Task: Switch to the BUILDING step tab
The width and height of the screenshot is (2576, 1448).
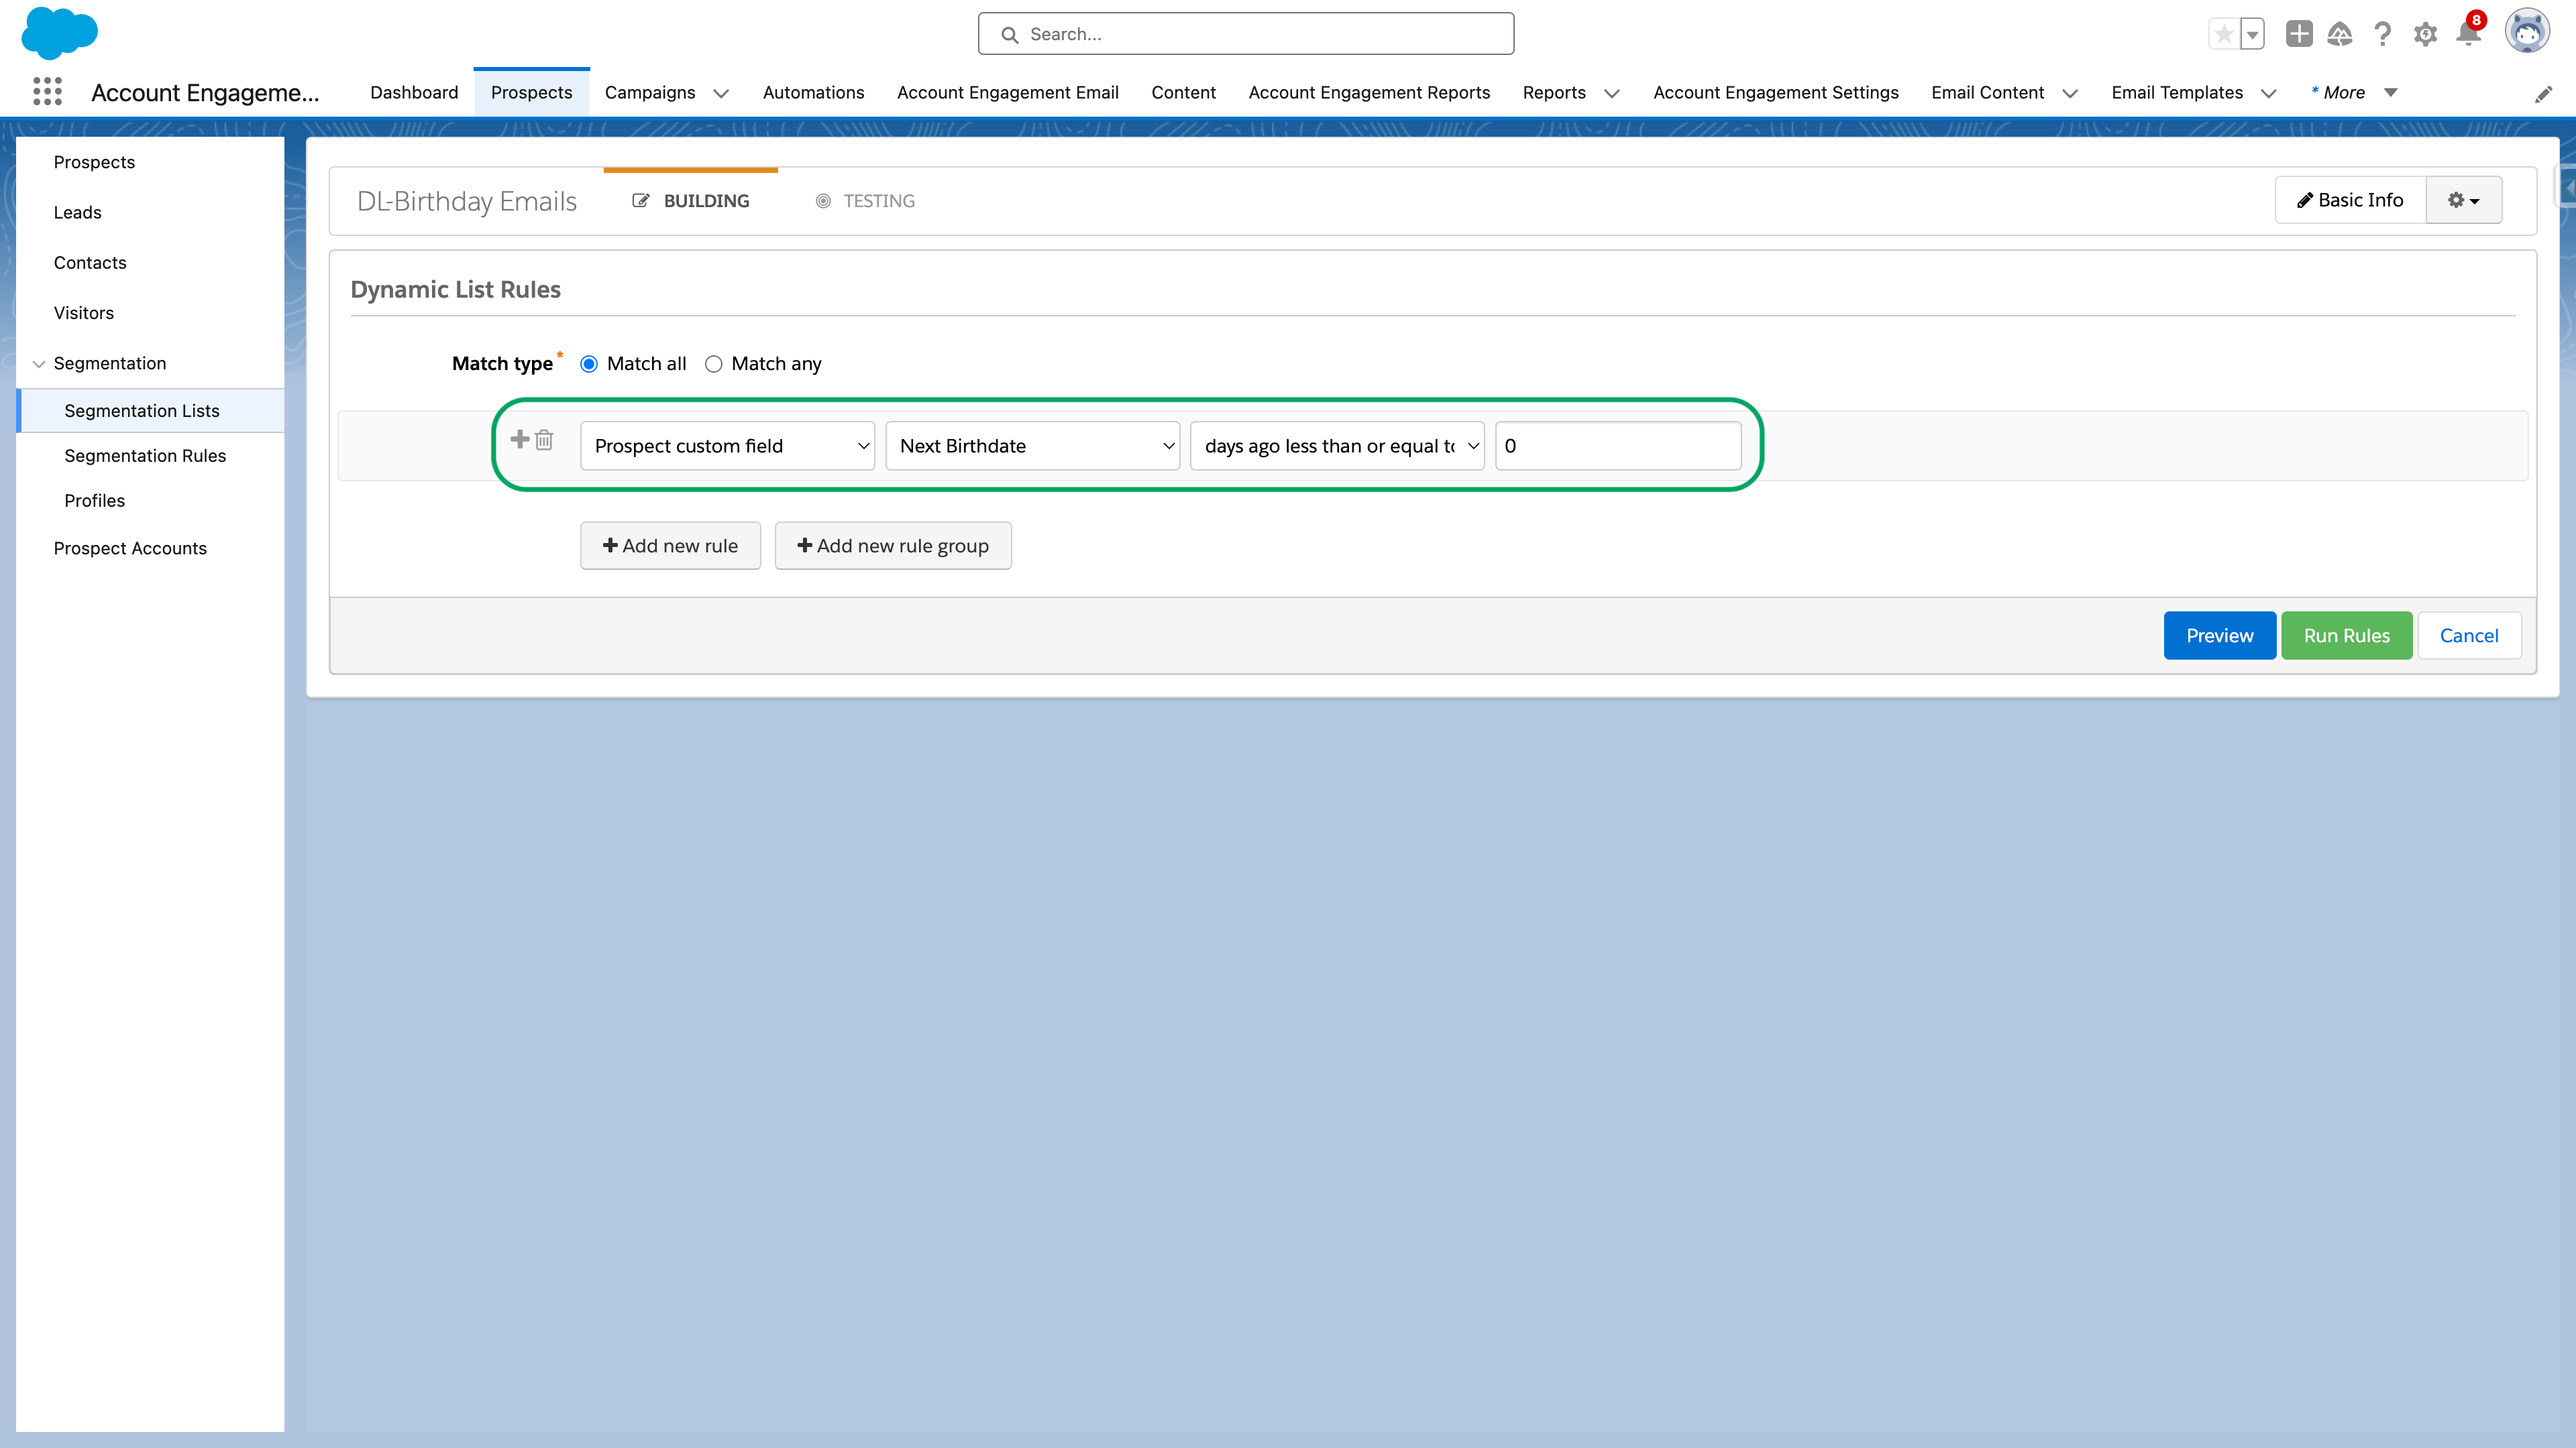Action: point(691,201)
